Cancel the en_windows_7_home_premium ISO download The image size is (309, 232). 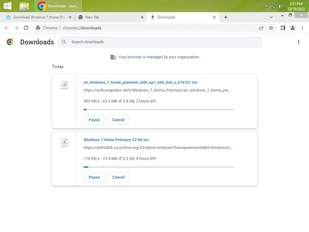point(118,120)
